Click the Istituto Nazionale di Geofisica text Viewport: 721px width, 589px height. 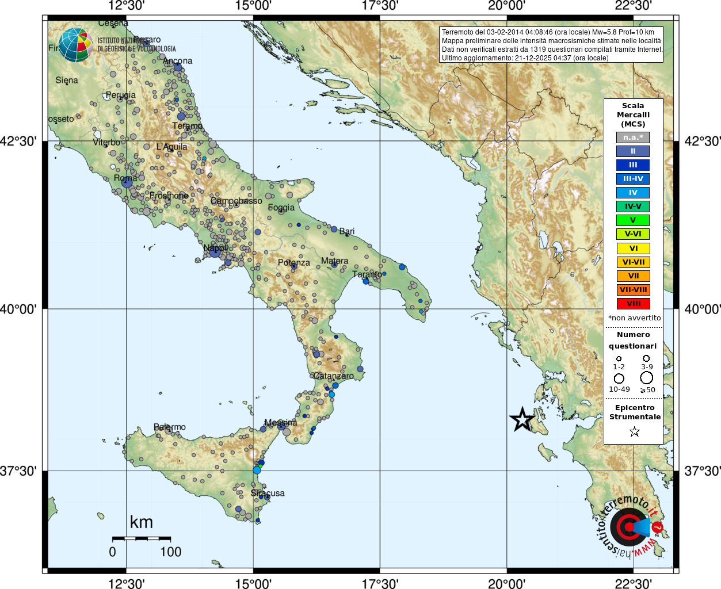(136, 45)
